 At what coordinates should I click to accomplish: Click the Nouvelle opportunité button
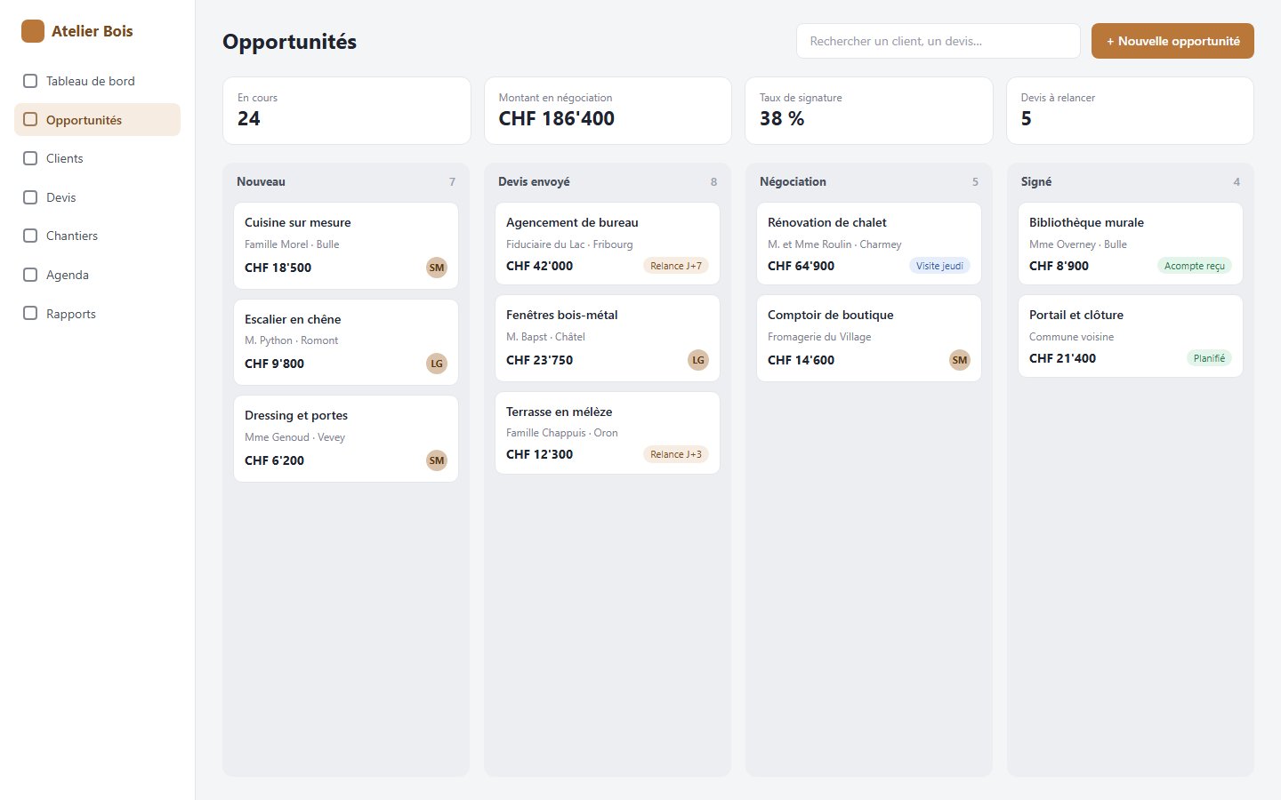pyautogui.click(x=1172, y=41)
